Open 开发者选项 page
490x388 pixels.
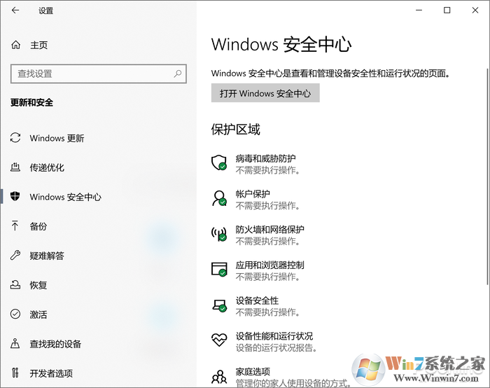[51, 373]
